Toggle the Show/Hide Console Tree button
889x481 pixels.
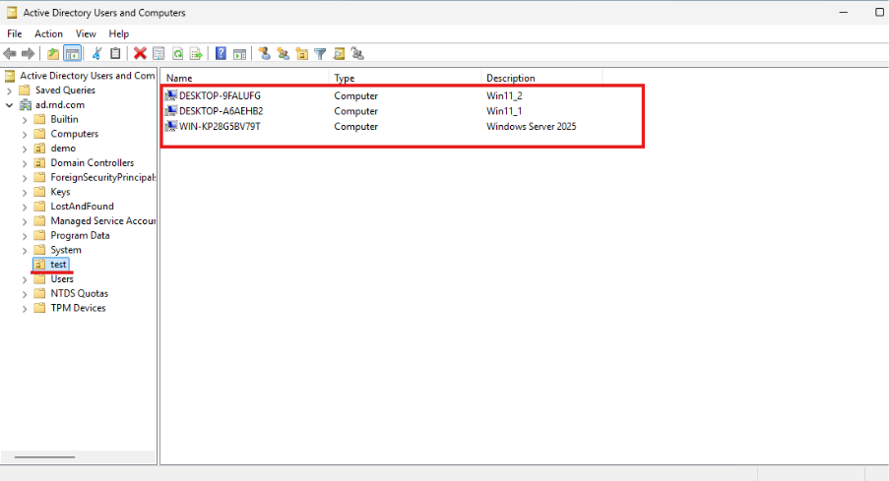(72, 54)
